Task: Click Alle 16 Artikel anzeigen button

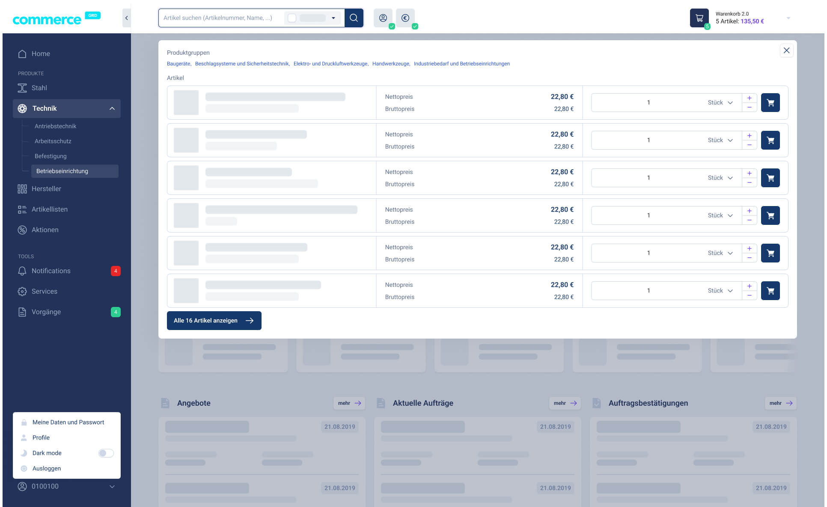Action: (214, 321)
